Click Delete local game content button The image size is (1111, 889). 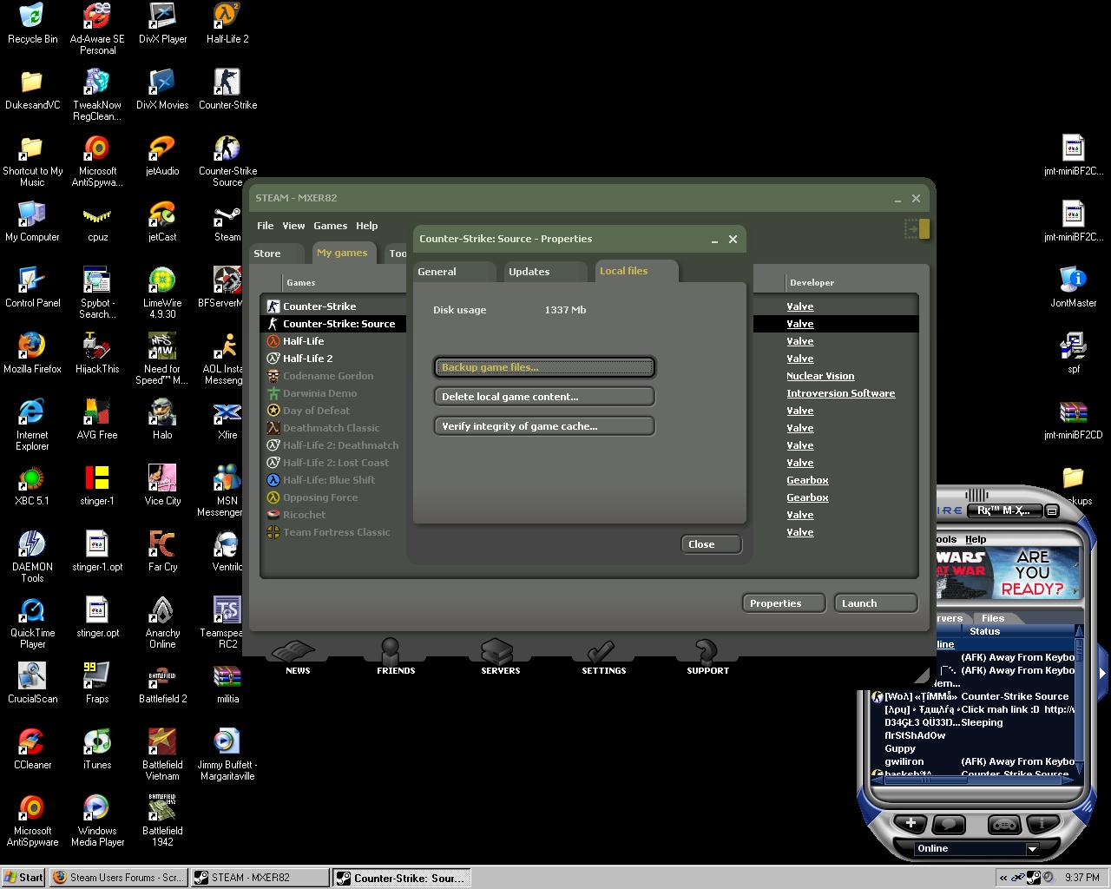click(544, 397)
